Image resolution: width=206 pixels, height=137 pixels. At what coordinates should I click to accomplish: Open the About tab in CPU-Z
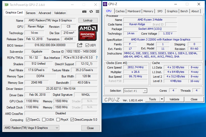click(x=195, y=11)
